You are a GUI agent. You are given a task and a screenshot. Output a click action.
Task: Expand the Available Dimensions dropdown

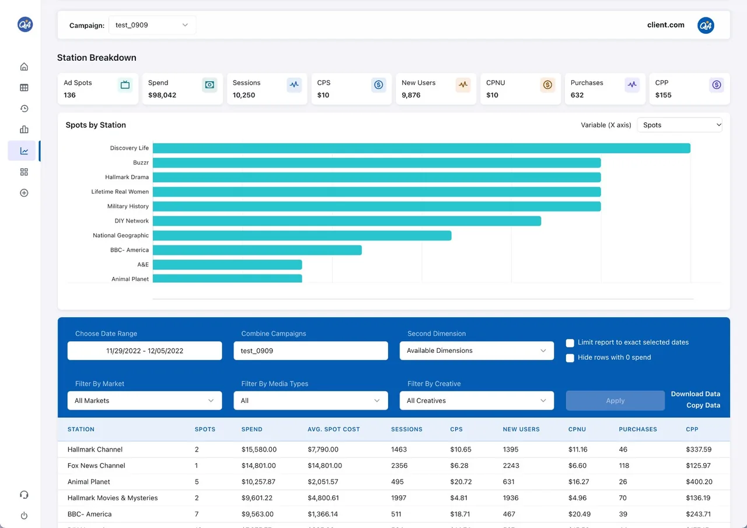point(477,350)
